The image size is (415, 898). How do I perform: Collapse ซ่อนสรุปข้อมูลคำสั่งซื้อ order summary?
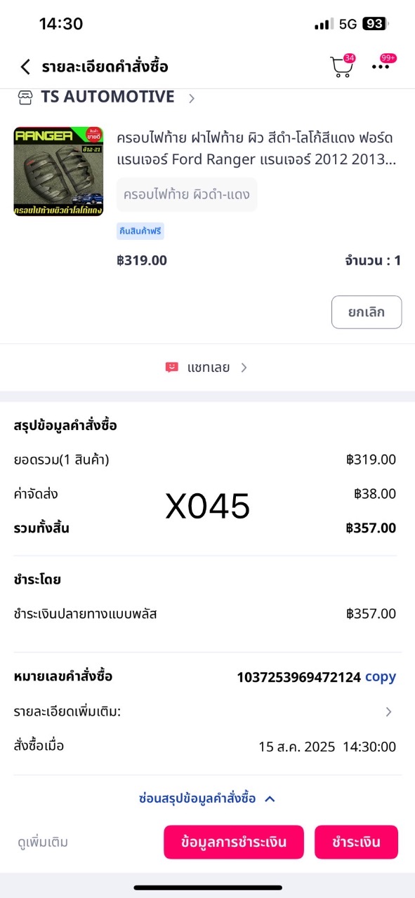[207, 798]
